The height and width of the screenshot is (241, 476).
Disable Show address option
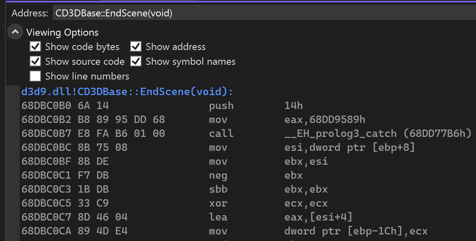(x=136, y=47)
